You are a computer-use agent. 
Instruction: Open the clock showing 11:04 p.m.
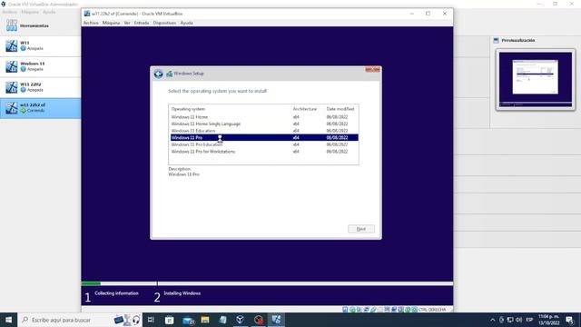coord(548,320)
